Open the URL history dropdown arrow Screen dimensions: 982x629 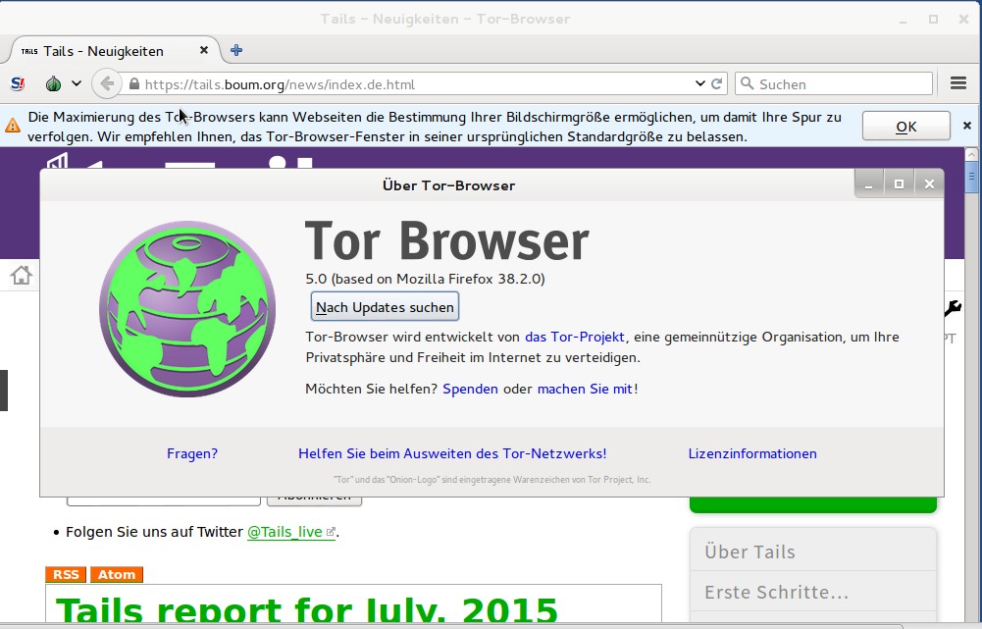point(700,83)
